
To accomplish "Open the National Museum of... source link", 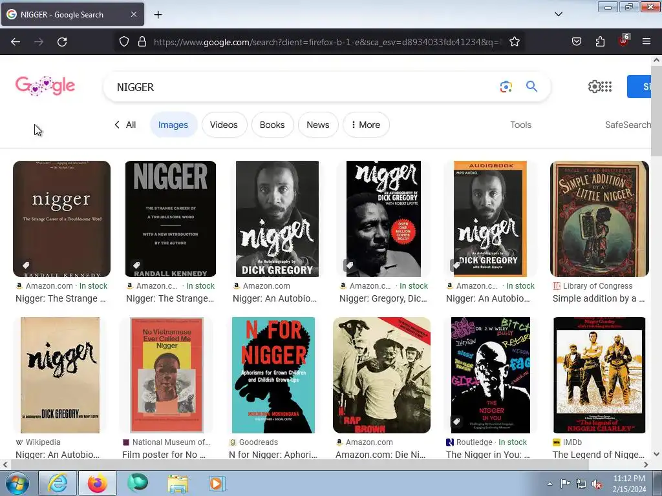I will pos(166,442).
